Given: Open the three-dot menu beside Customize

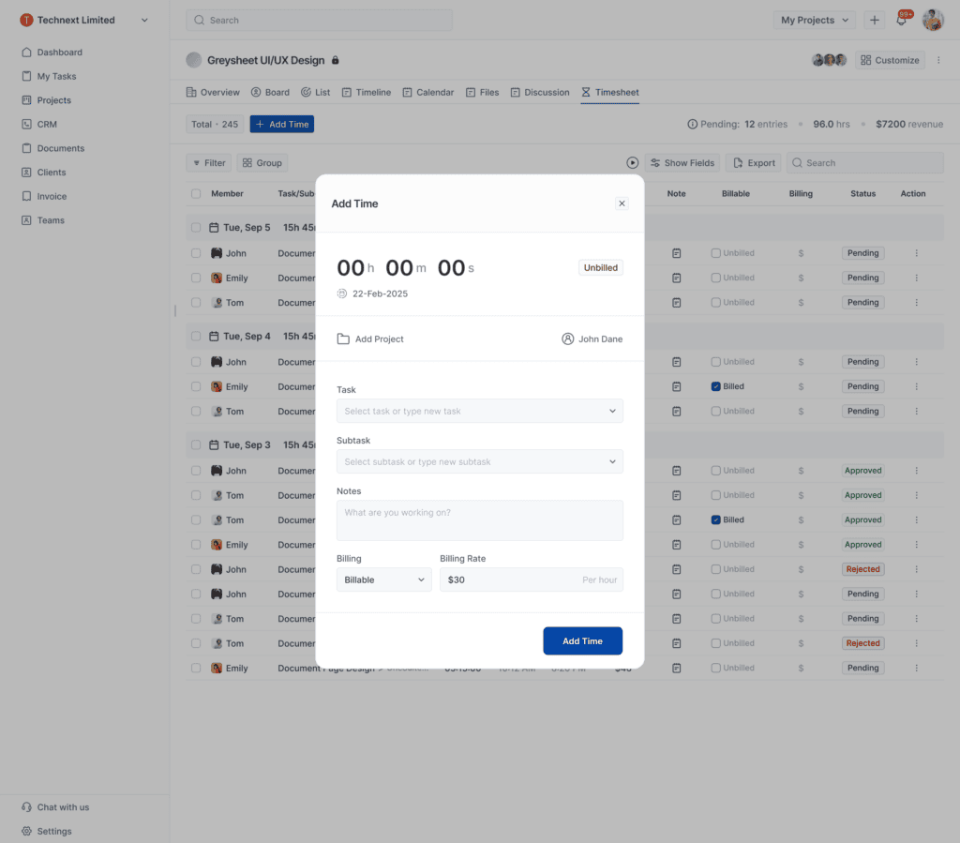Looking at the screenshot, I should coord(938,60).
